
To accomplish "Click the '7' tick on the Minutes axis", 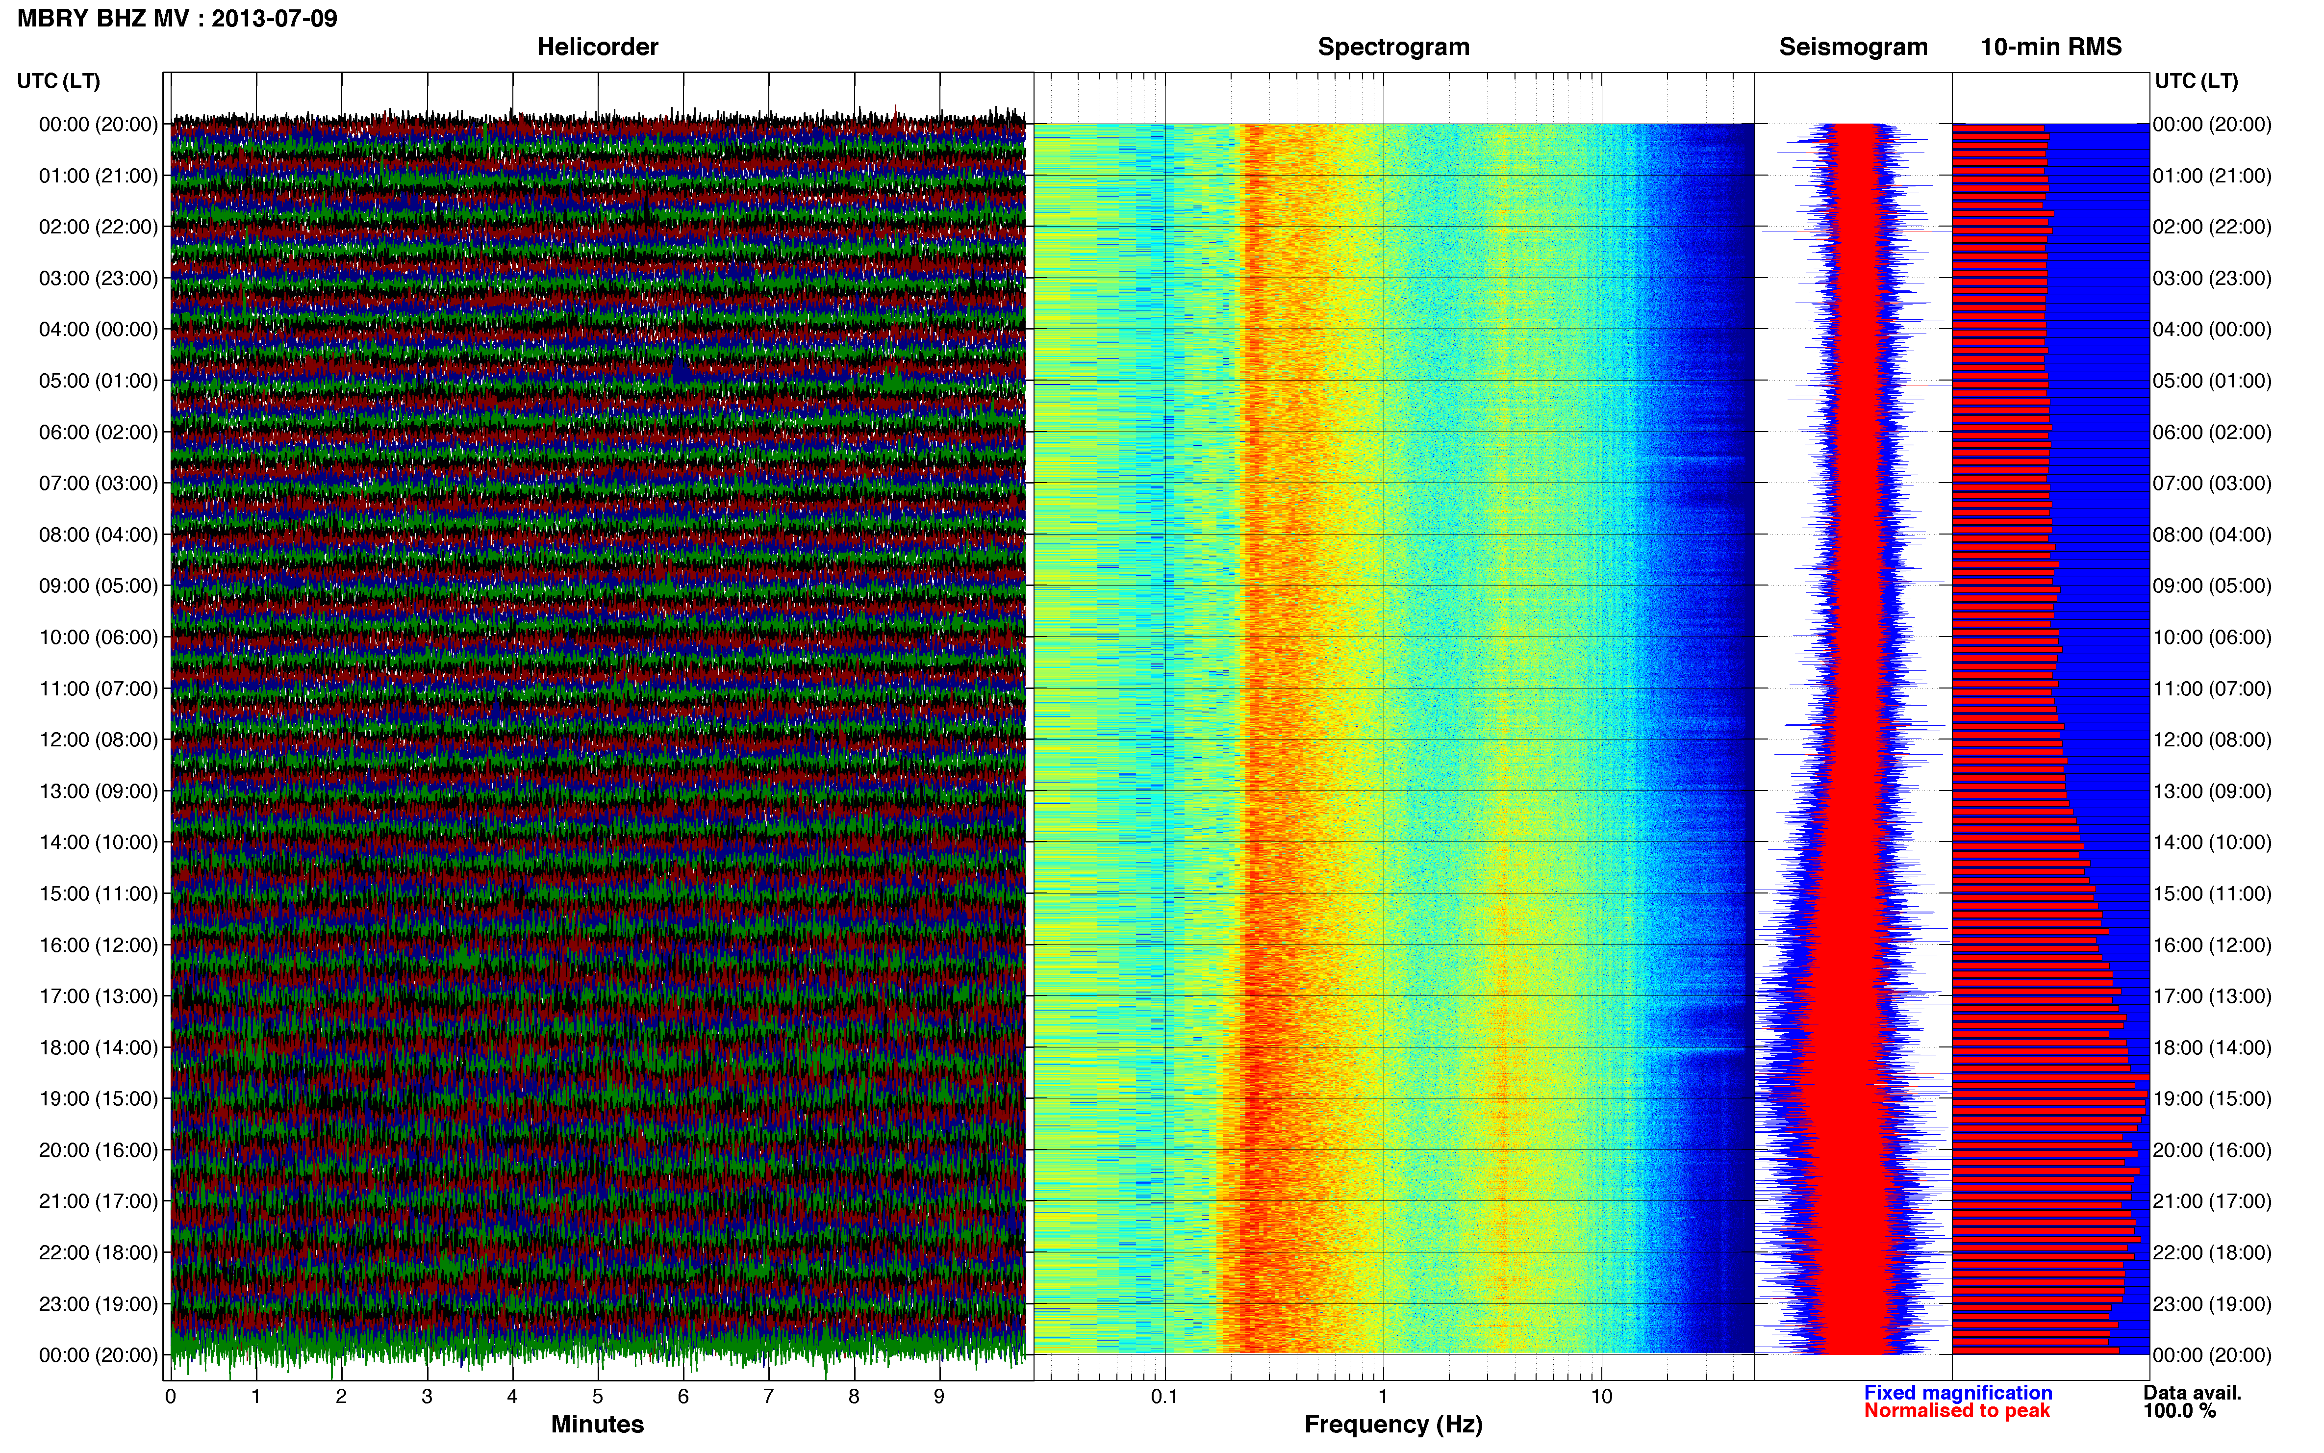I will click(x=769, y=1397).
